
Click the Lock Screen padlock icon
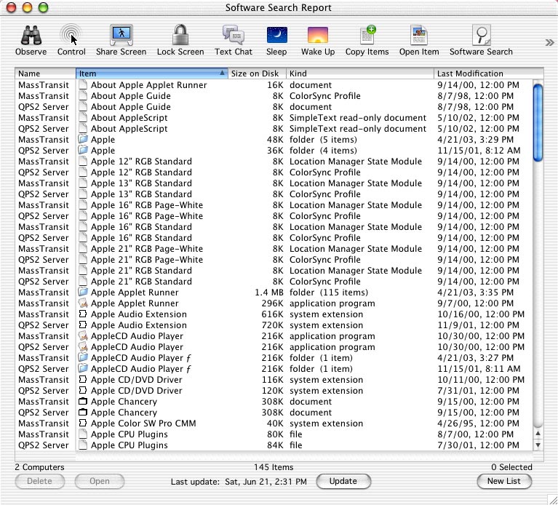click(180, 34)
